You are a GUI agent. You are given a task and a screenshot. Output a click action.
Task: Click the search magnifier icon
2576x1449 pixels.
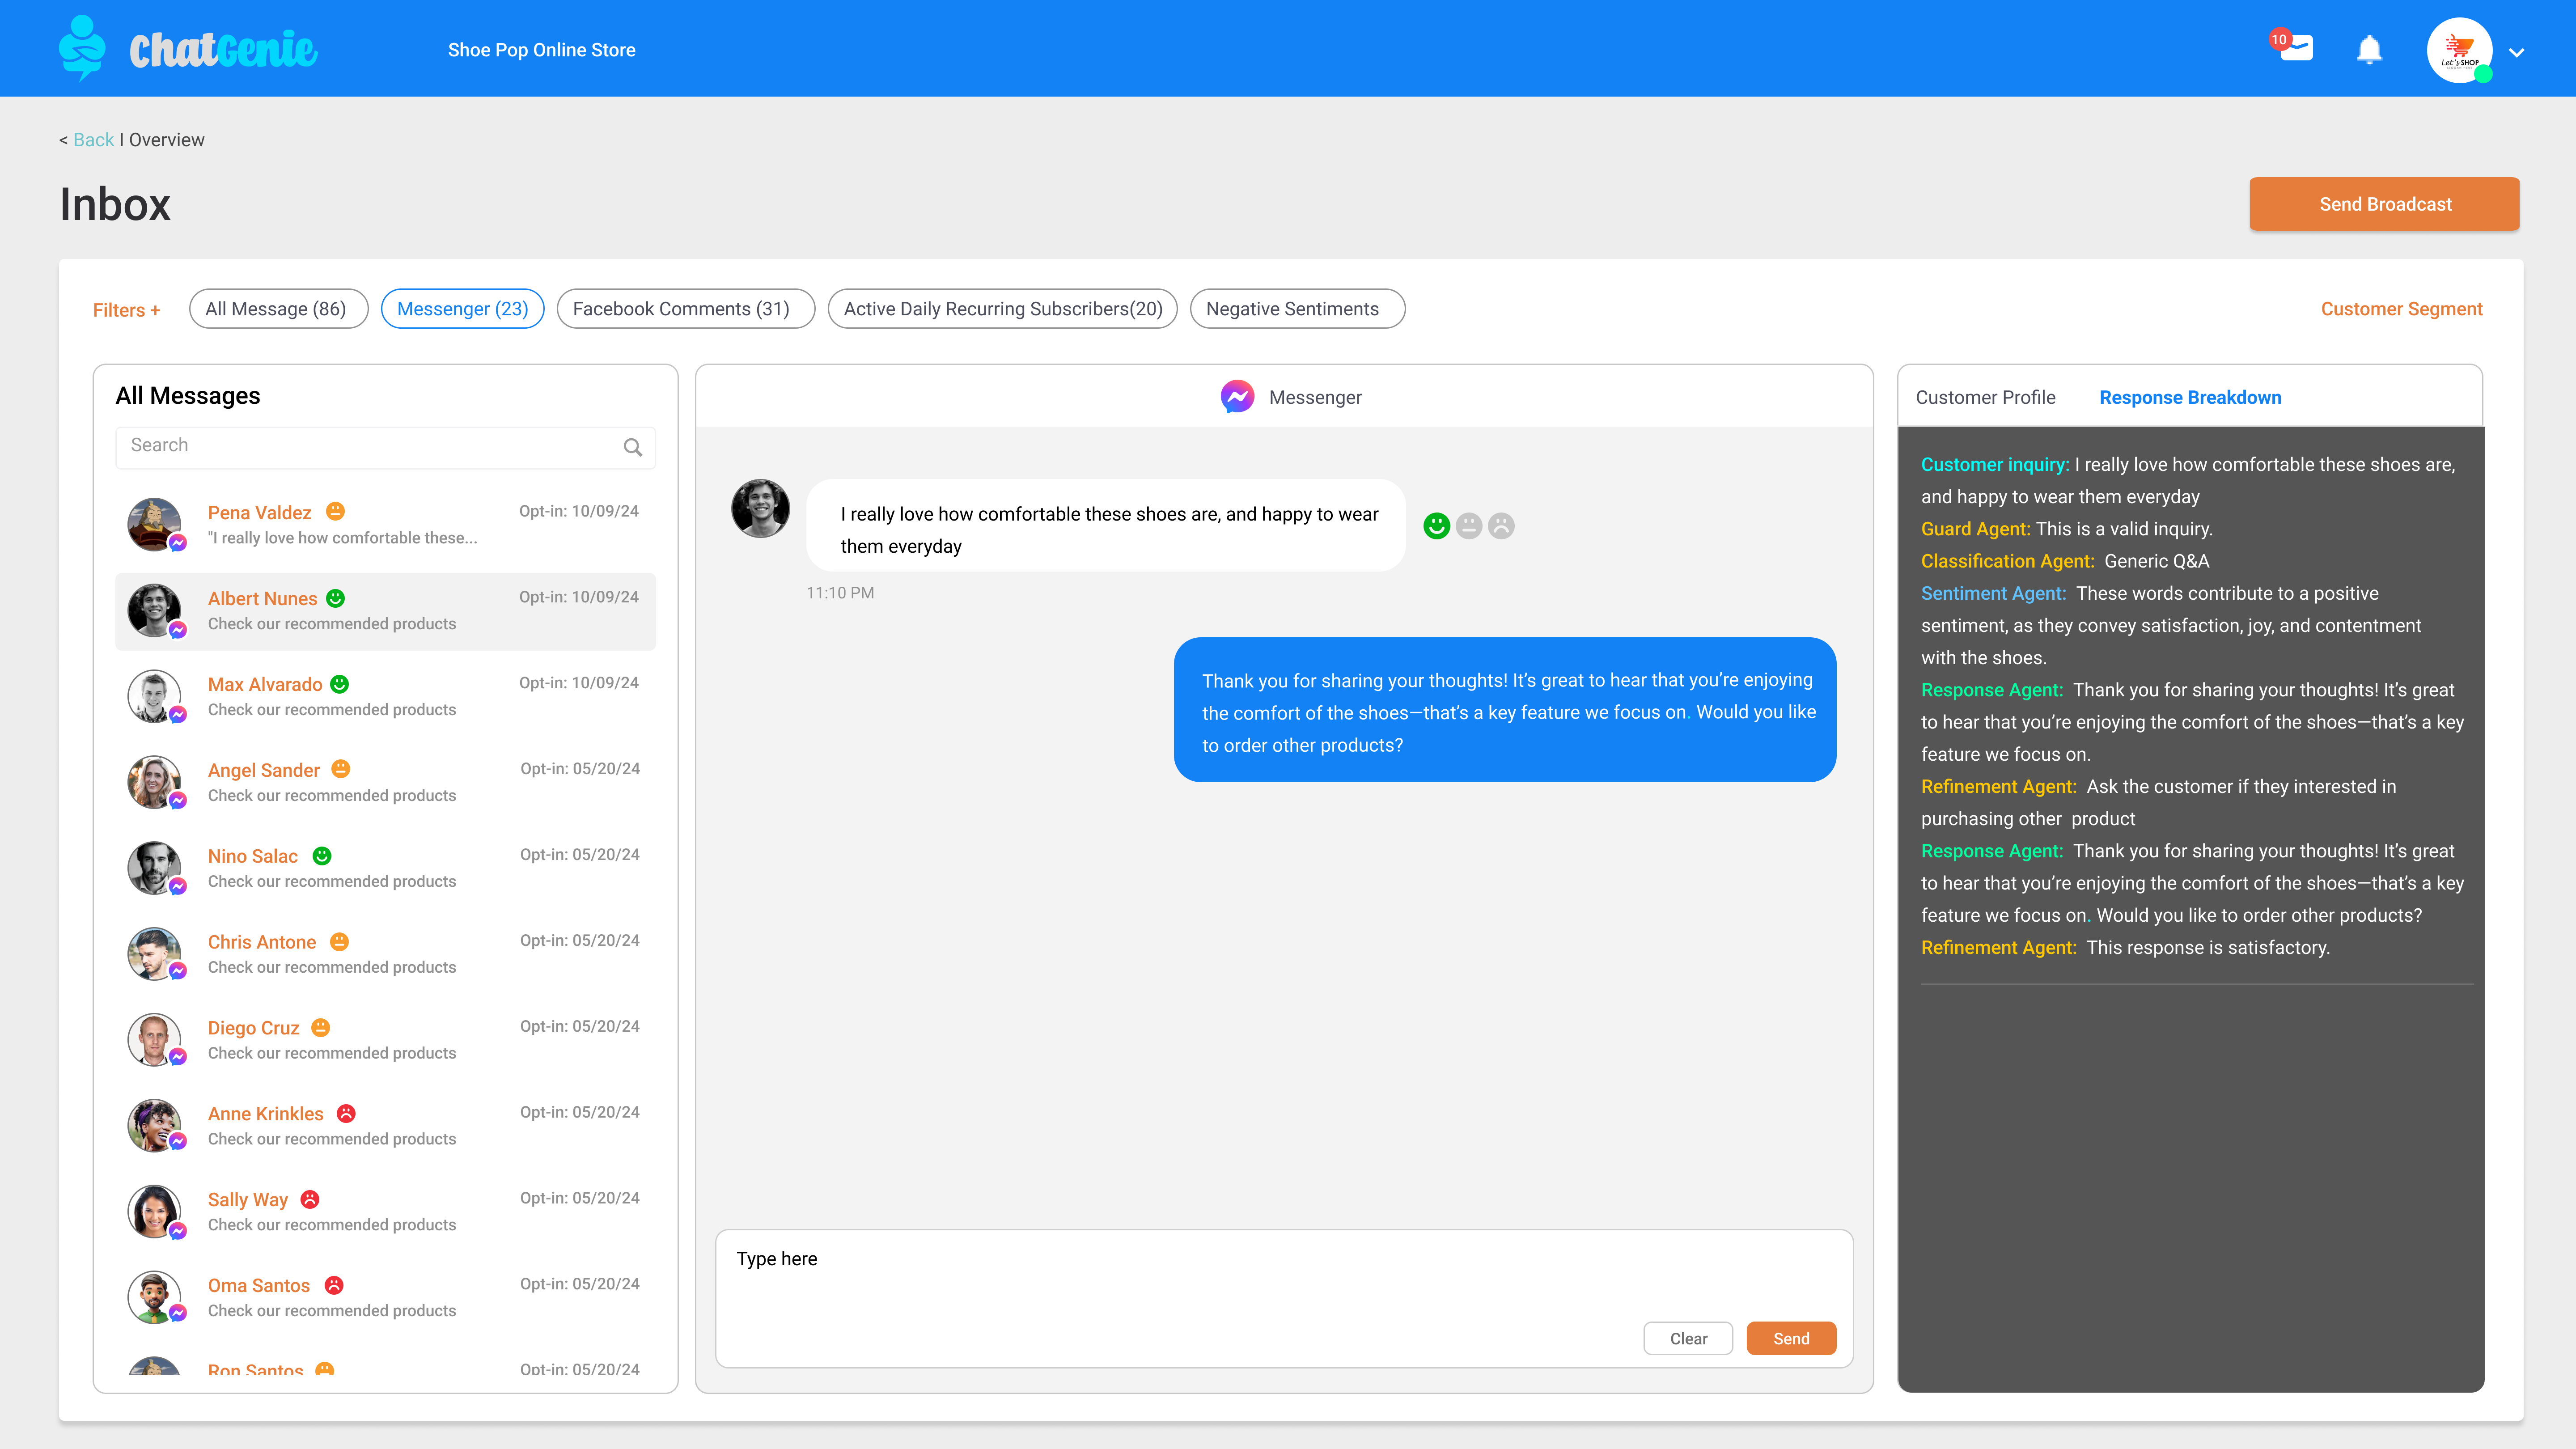pyautogui.click(x=633, y=447)
